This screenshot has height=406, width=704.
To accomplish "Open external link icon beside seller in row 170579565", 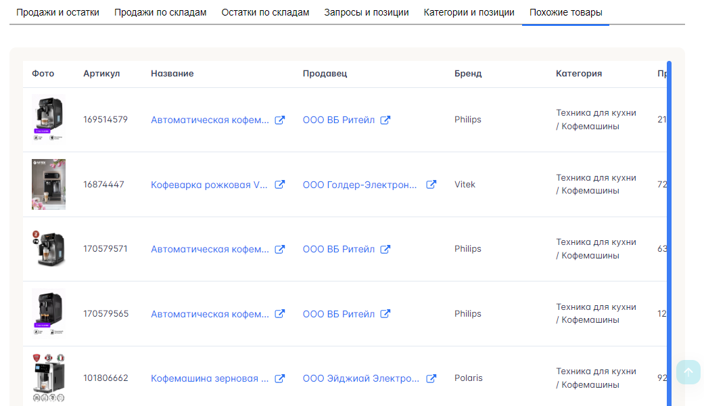I will tap(385, 313).
